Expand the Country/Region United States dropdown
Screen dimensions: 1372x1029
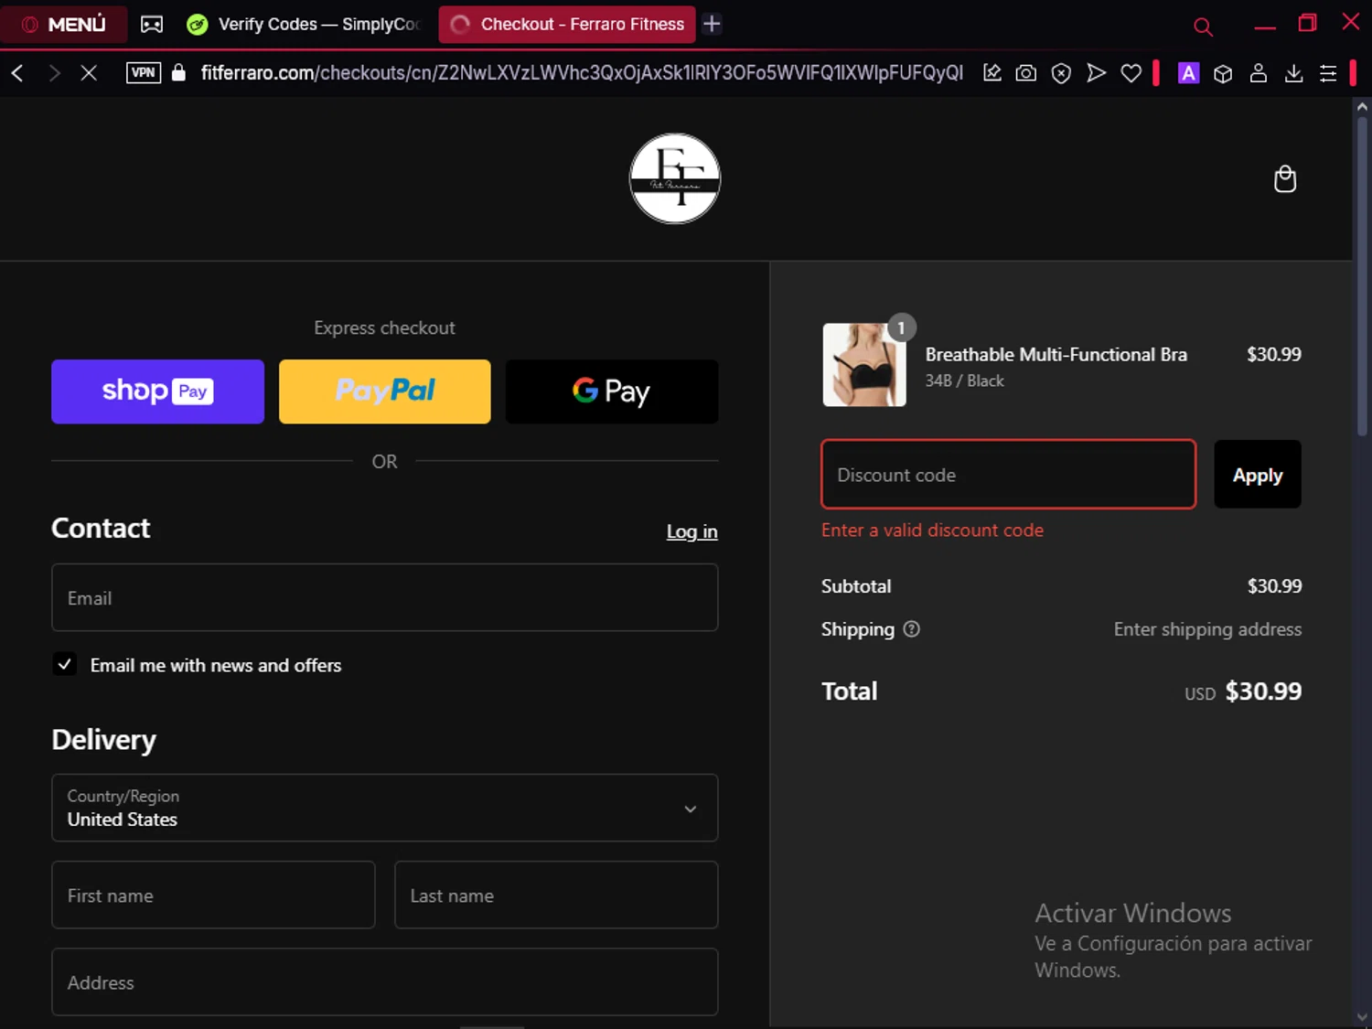pyautogui.click(x=385, y=808)
